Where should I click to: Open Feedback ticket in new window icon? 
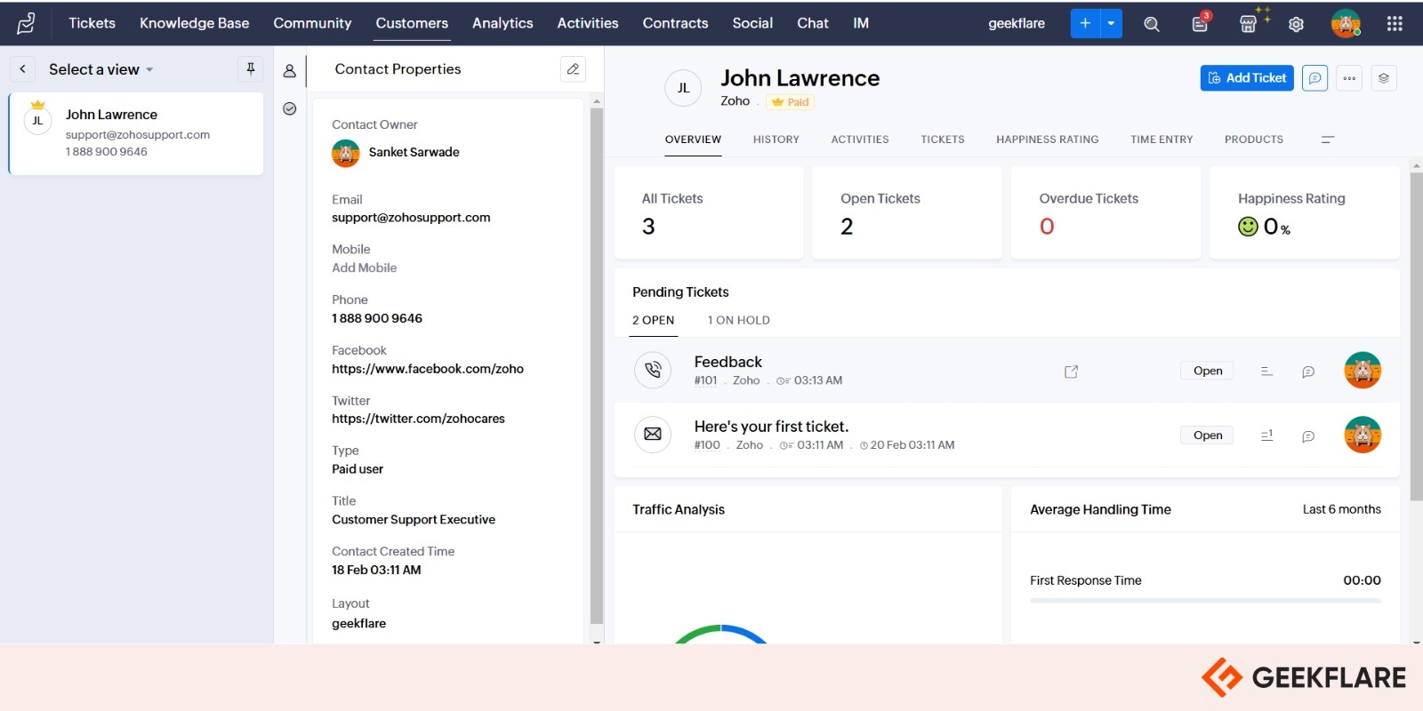tap(1071, 371)
